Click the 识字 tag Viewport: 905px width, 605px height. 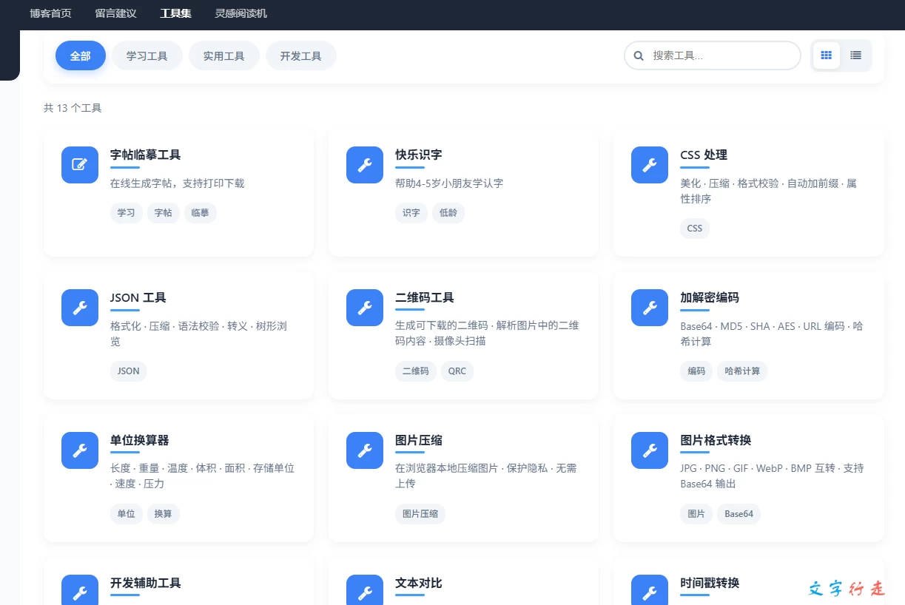(x=411, y=213)
